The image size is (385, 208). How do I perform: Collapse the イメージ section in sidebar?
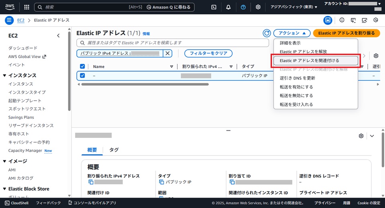(x=4, y=161)
